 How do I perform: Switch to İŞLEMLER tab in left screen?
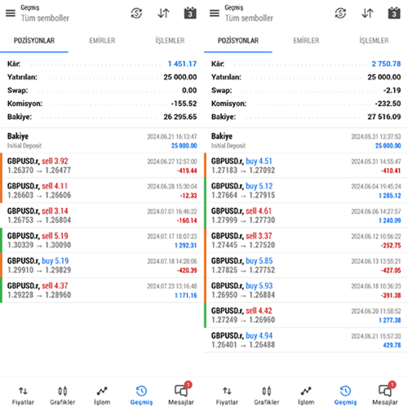click(170, 41)
